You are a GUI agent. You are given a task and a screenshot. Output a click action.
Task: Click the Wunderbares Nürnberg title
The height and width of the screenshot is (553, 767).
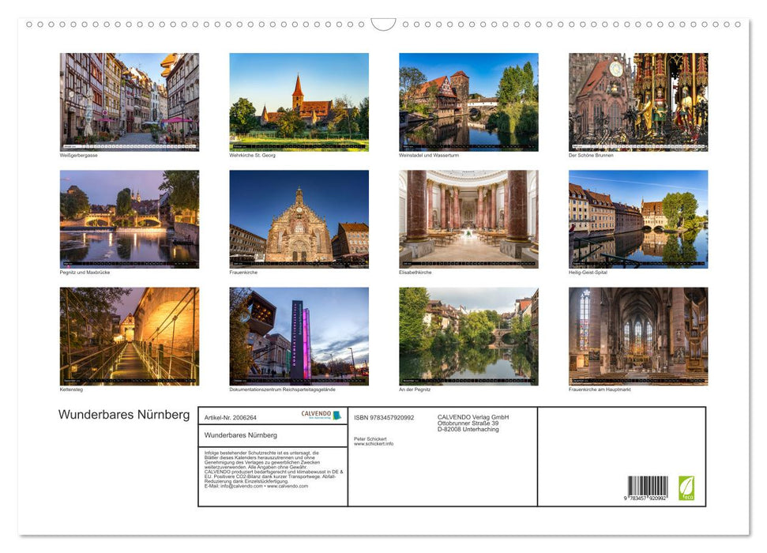click(x=124, y=414)
